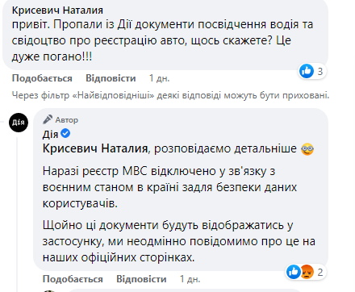Click the angry-face reaction on Дія's reply

point(307,272)
